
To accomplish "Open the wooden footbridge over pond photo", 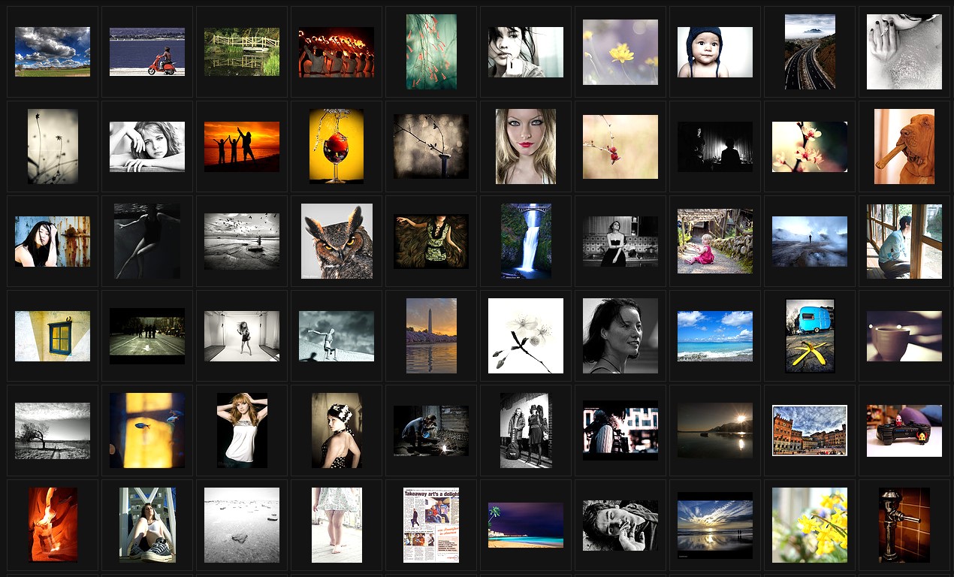I will pos(242,52).
